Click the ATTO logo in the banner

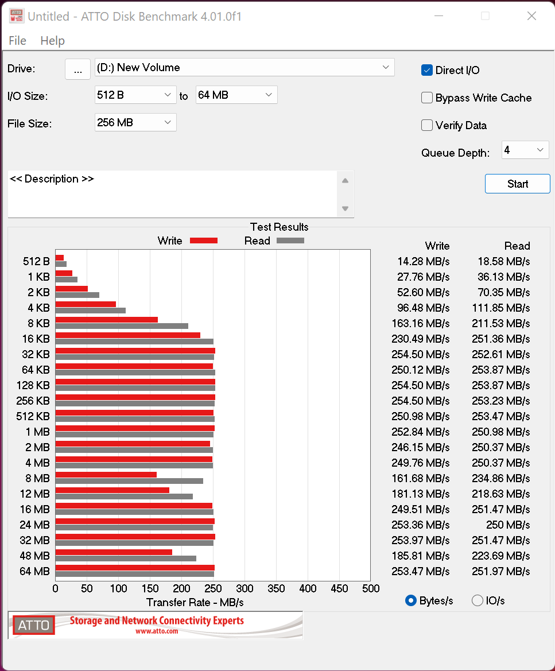click(34, 625)
